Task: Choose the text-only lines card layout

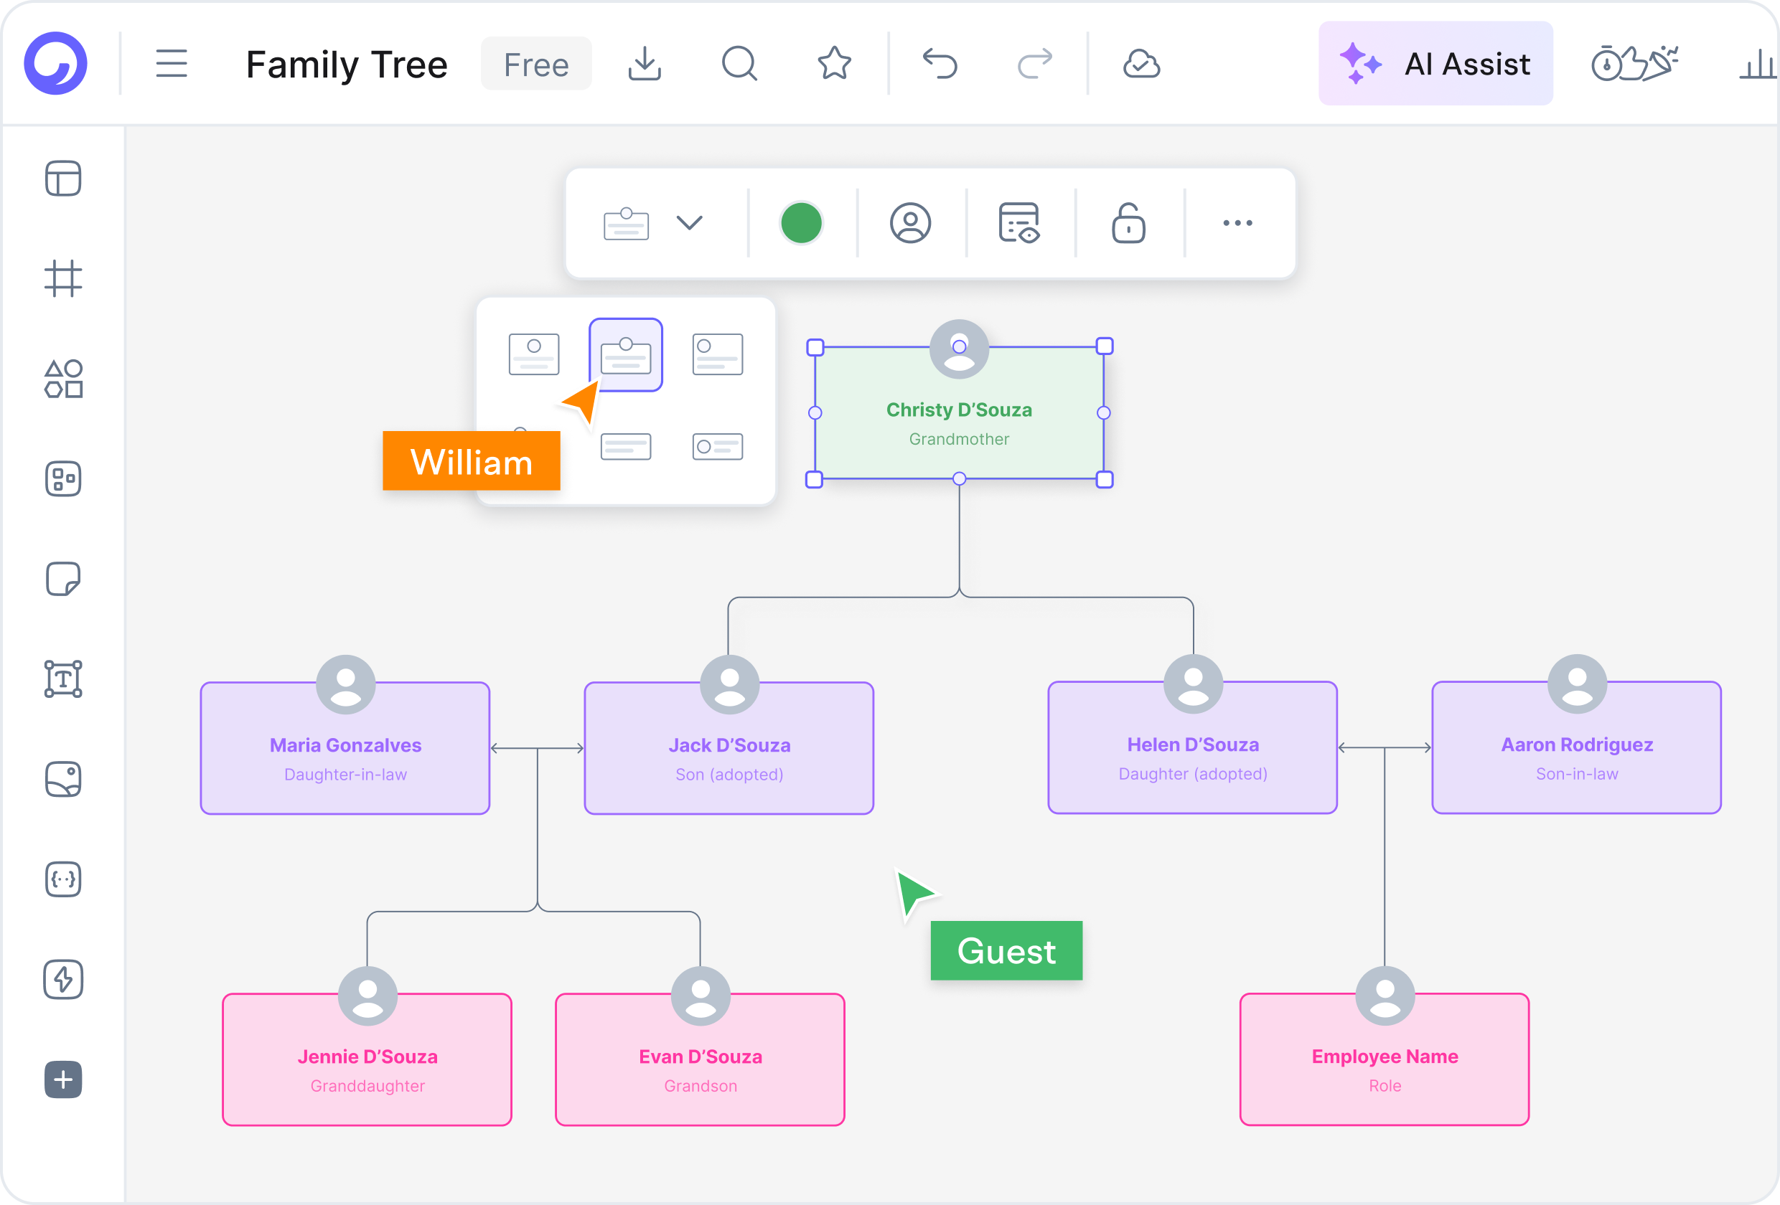Action: tap(626, 446)
